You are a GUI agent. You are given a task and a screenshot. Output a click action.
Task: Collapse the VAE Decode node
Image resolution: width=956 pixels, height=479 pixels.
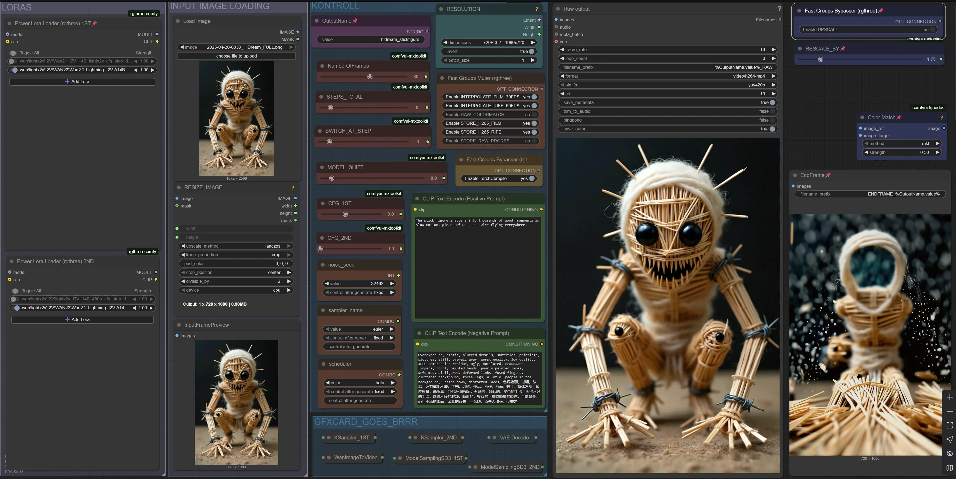click(x=494, y=437)
